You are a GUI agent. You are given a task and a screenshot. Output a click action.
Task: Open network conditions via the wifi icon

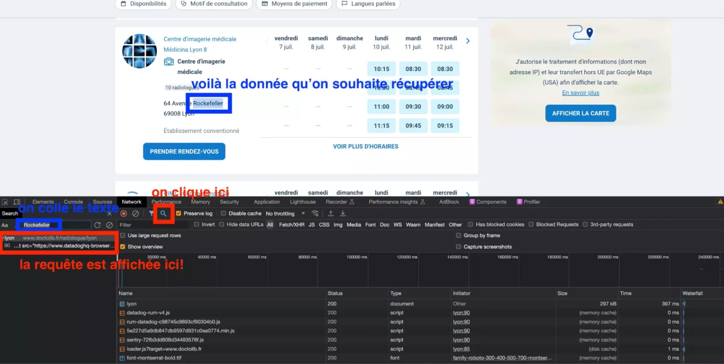pyautogui.click(x=315, y=214)
